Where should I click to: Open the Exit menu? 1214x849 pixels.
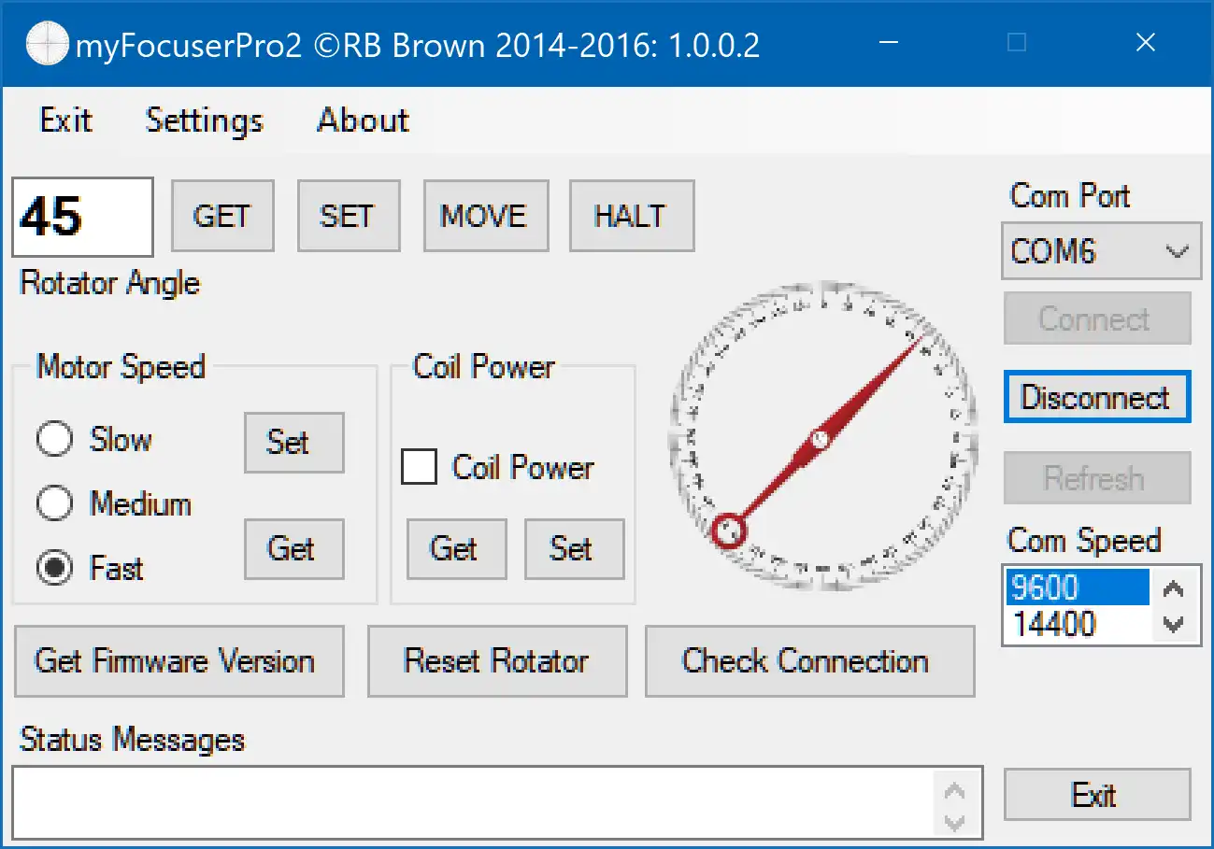[66, 120]
